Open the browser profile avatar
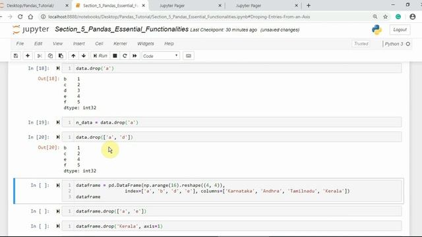Image resolution: width=422 pixels, height=237 pixels. [x=413, y=16]
